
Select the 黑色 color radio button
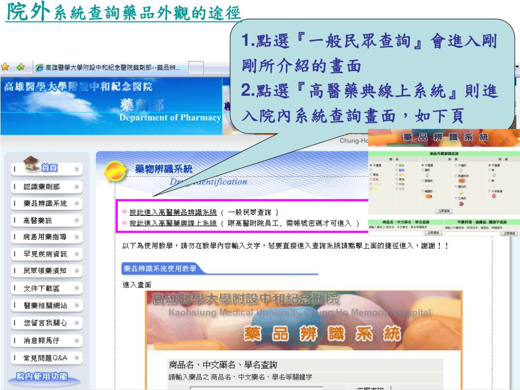point(371,175)
